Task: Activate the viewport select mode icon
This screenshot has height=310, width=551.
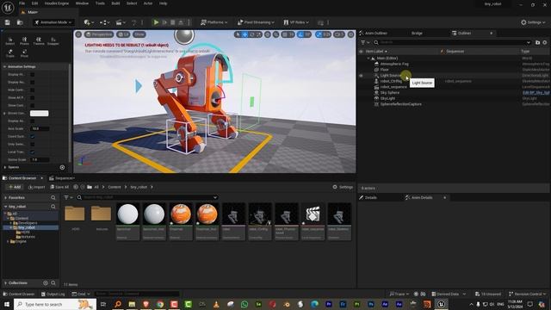Action: click(238, 34)
